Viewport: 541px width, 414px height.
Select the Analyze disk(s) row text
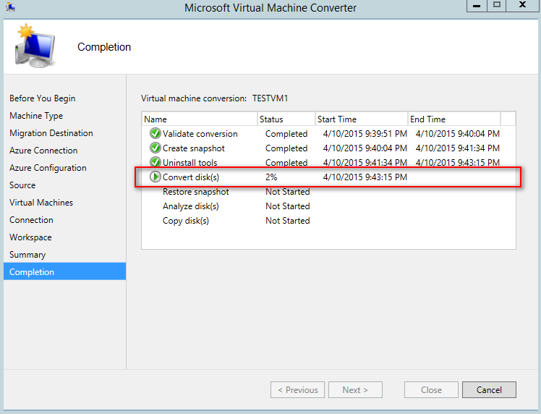pos(191,206)
